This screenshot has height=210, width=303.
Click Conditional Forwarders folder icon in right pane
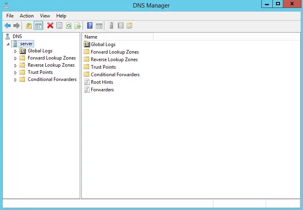point(86,74)
